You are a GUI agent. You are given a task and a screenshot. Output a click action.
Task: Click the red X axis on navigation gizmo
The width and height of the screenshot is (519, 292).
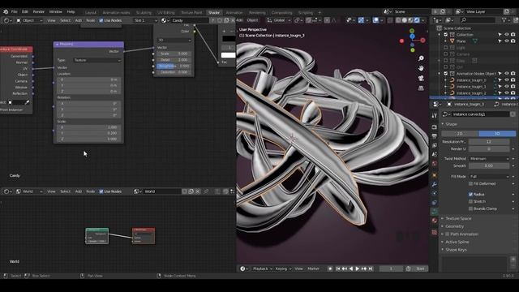point(422,40)
